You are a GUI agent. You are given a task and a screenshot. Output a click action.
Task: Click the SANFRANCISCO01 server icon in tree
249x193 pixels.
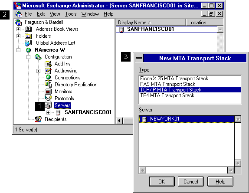click(x=58, y=112)
